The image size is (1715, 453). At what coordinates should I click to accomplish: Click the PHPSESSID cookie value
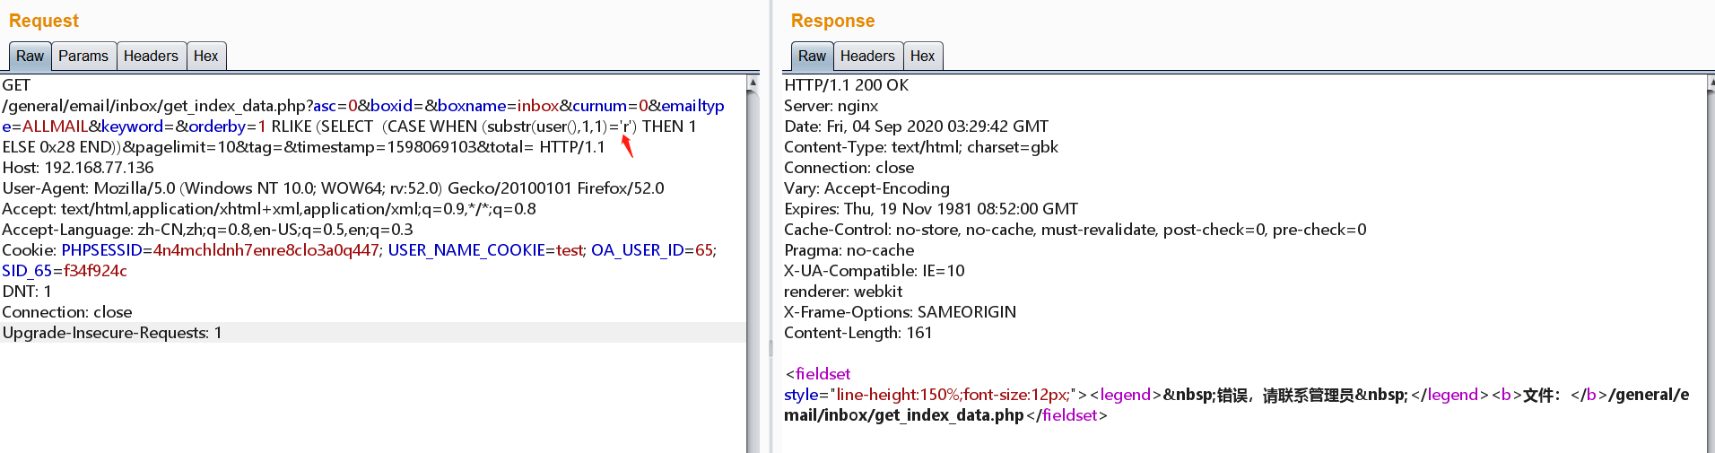266,250
